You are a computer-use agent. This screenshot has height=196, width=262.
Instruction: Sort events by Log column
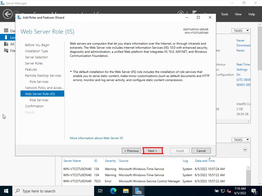(185, 161)
